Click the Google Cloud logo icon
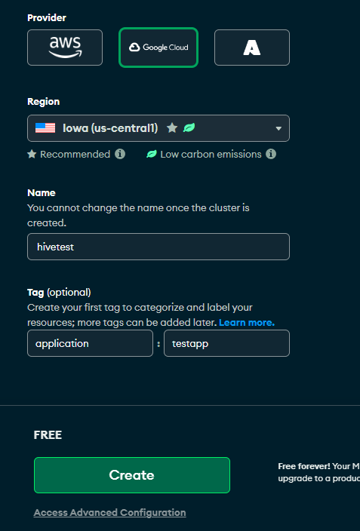 coord(134,48)
